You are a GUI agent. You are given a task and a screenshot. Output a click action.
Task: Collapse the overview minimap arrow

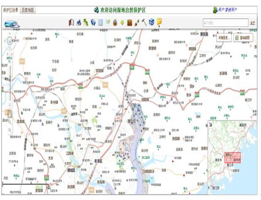(x=210, y=124)
